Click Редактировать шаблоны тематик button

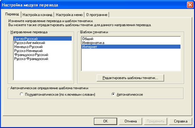[131, 78]
